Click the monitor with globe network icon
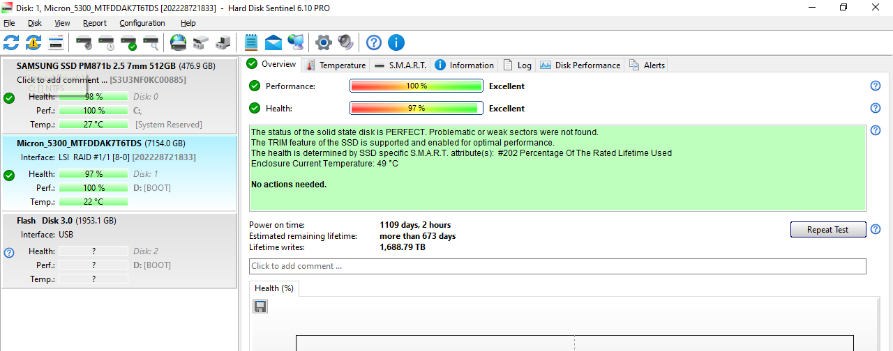 click(x=296, y=42)
